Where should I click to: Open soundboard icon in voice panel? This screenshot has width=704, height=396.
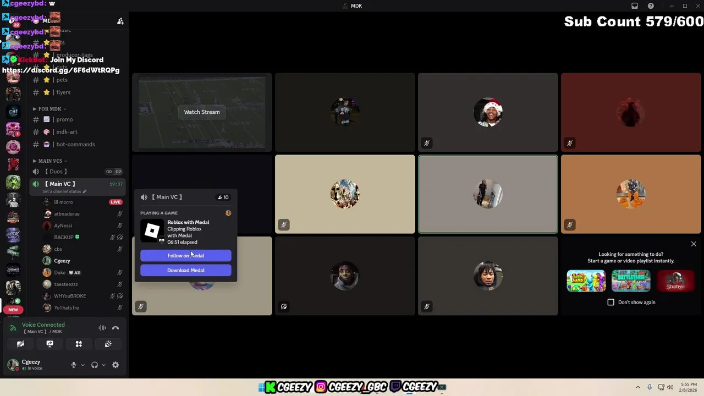[108, 344]
